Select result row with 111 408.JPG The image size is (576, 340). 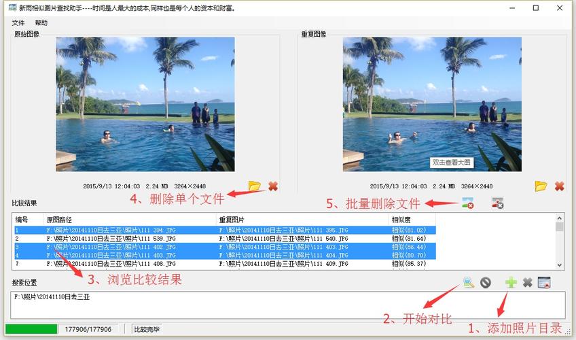226,264
